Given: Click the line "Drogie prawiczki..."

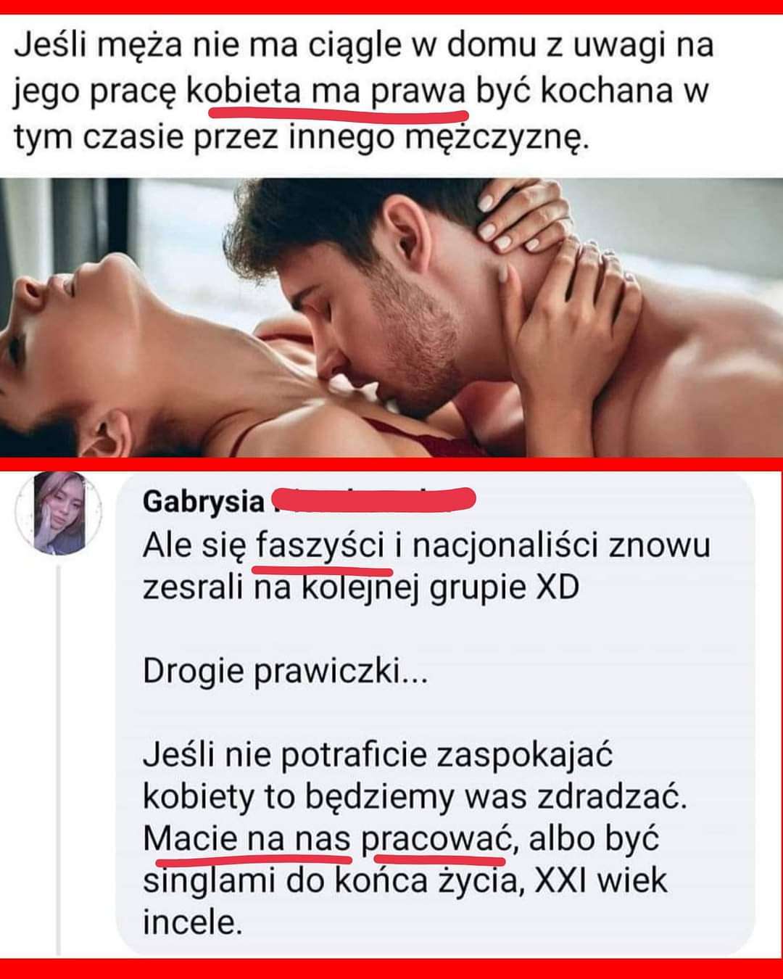Looking at the screenshot, I should (x=285, y=672).
